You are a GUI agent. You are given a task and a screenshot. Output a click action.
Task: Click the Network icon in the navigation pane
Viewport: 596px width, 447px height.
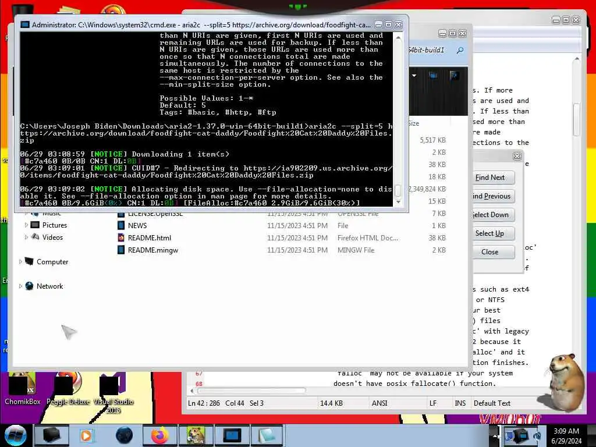(x=29, y=286)
